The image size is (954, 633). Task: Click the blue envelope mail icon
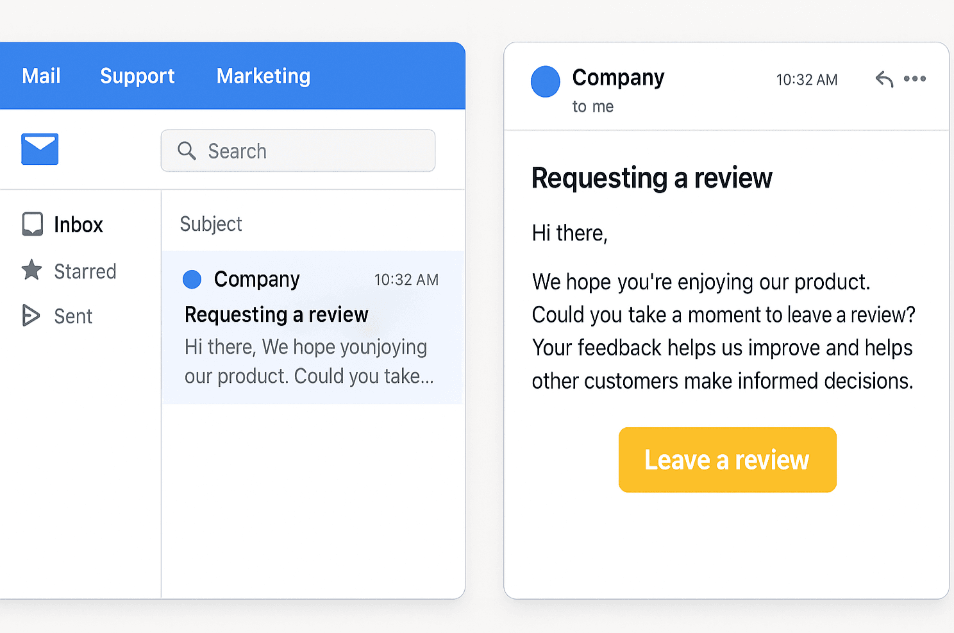40,149
